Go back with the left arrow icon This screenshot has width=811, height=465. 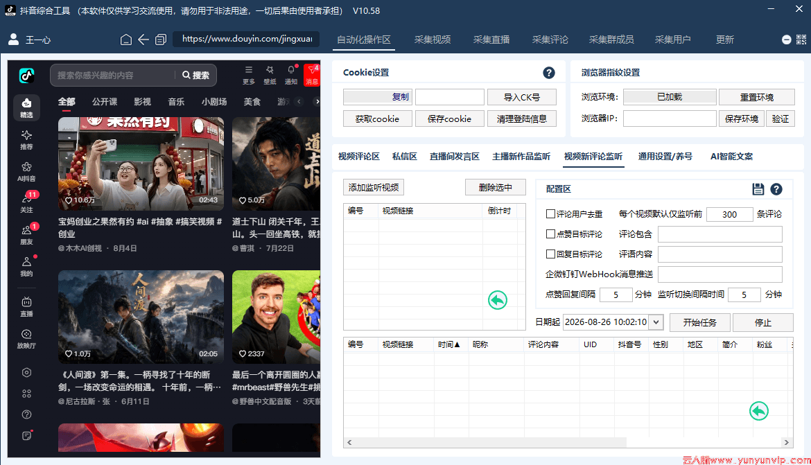[x=143, y=40]
